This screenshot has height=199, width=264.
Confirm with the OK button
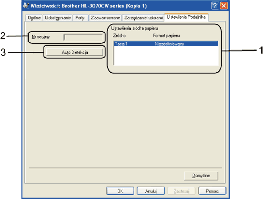click(120, 191)
